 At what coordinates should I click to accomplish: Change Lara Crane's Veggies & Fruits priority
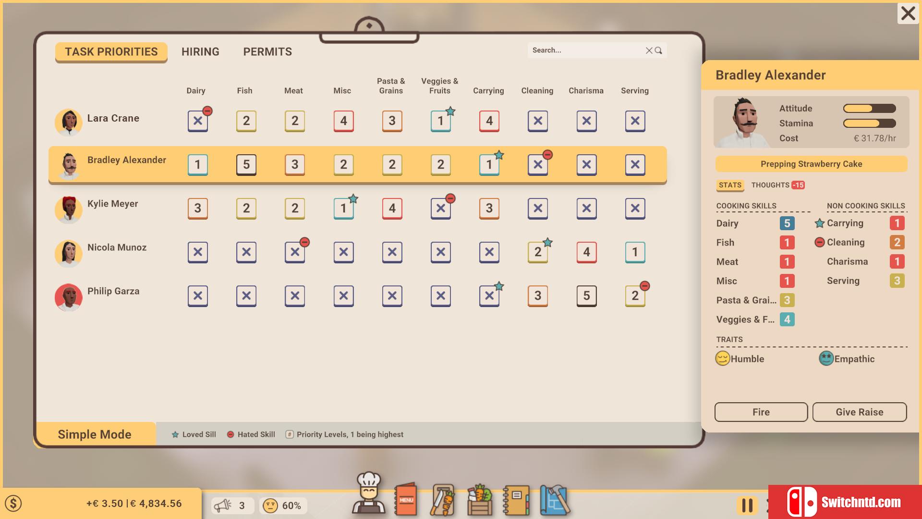point(441,121)
